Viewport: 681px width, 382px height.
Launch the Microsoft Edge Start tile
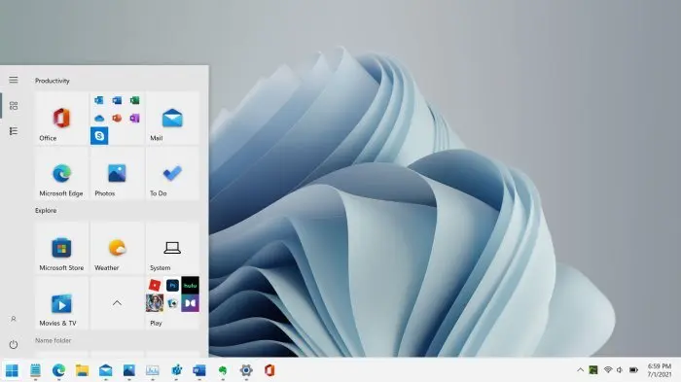click(61, 173)
